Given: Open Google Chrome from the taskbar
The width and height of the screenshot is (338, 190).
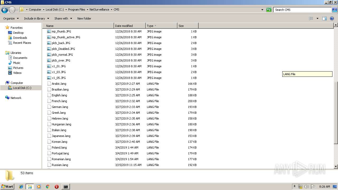Looking at the screenshot, I should pos(48,187).
